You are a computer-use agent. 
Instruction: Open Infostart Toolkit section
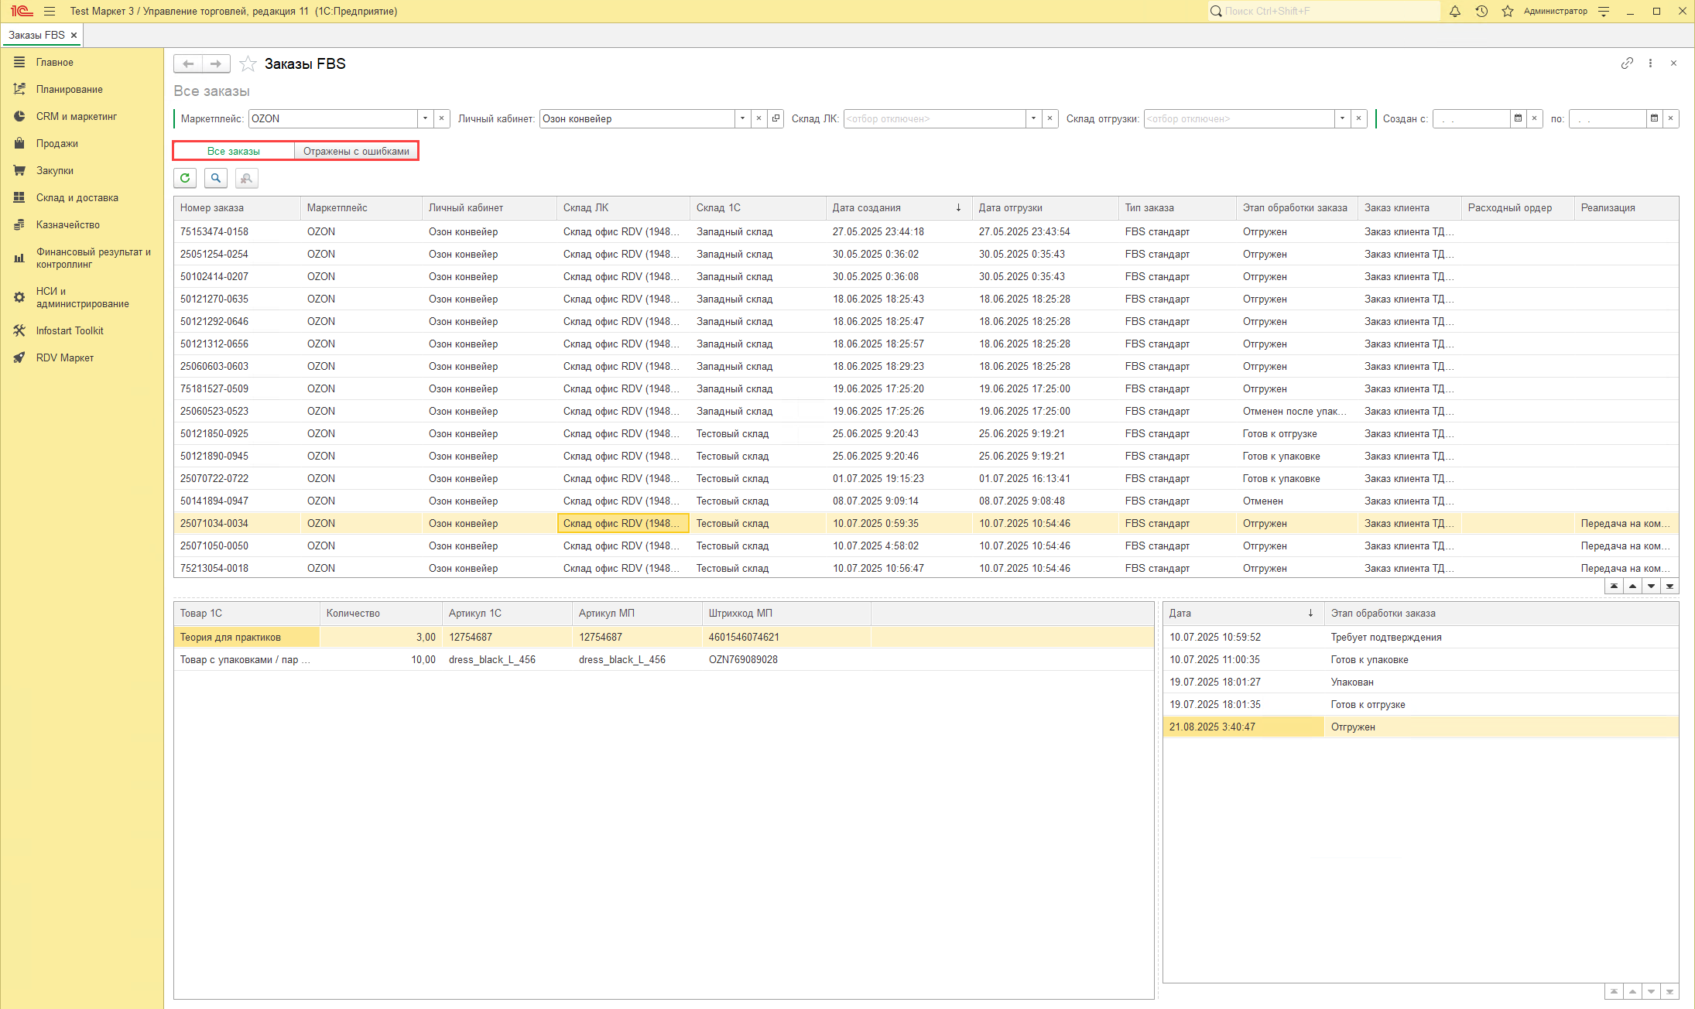[70, 330]
